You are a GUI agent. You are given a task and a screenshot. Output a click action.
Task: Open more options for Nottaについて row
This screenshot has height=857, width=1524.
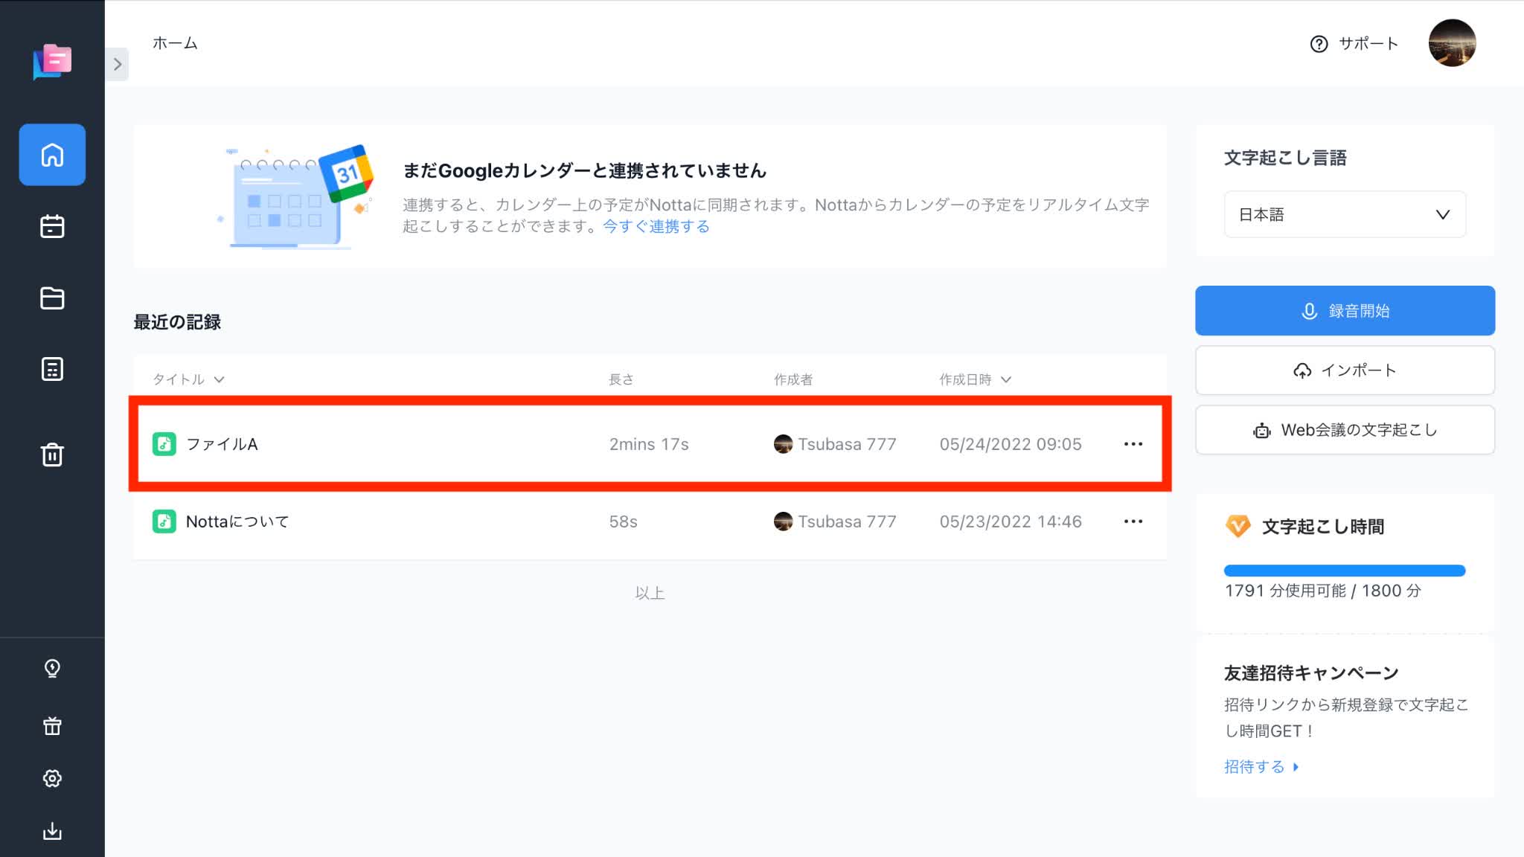pyautogui.click(x=1133, y=521)
